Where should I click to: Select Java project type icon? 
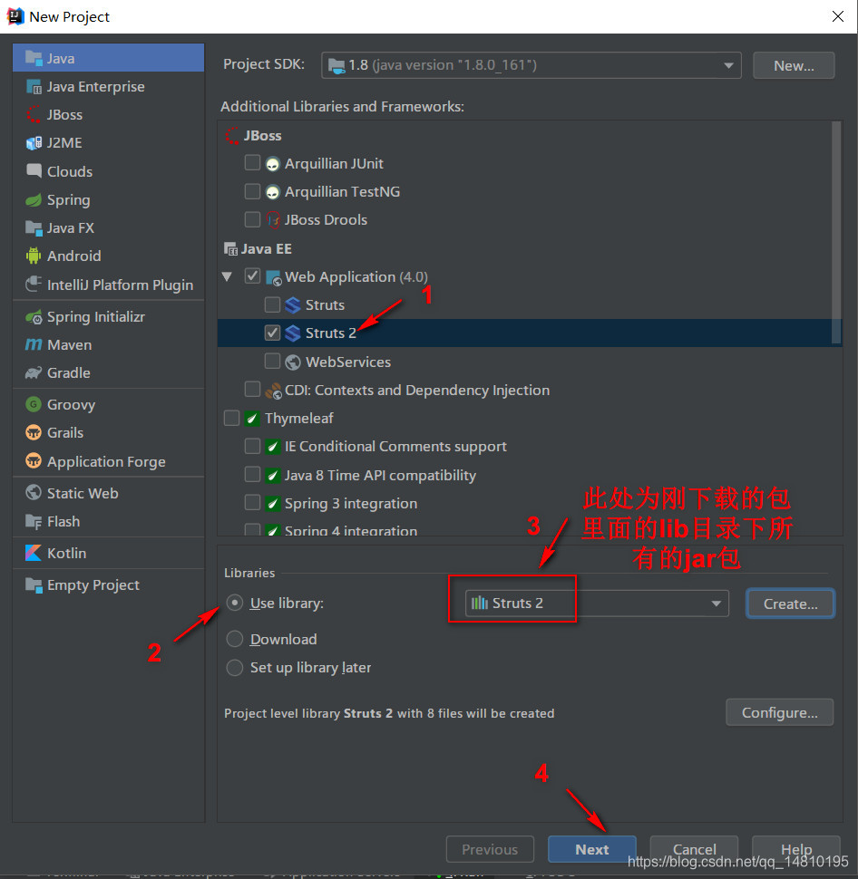coord(34,58)
